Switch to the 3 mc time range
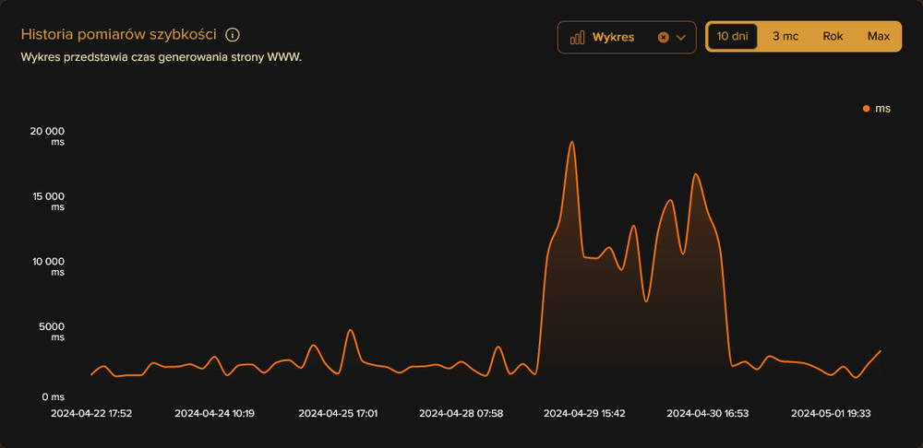This screenshot has height=448, width=923. [785, 37]
